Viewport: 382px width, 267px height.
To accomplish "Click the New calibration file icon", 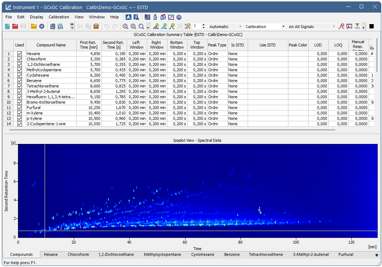I will (x=7, y=26).
